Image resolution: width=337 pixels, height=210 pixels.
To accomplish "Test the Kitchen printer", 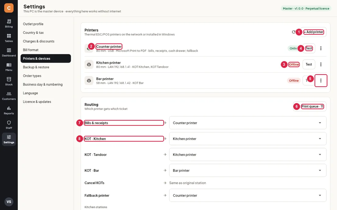I will [x=309, y=64].
